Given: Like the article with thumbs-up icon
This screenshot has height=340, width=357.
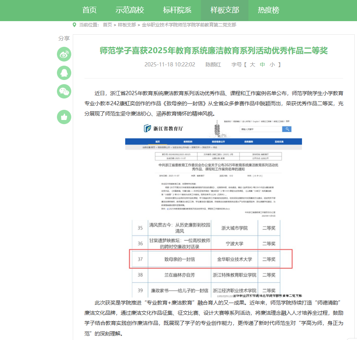Looking at the screenshot, I should (64, 117).
